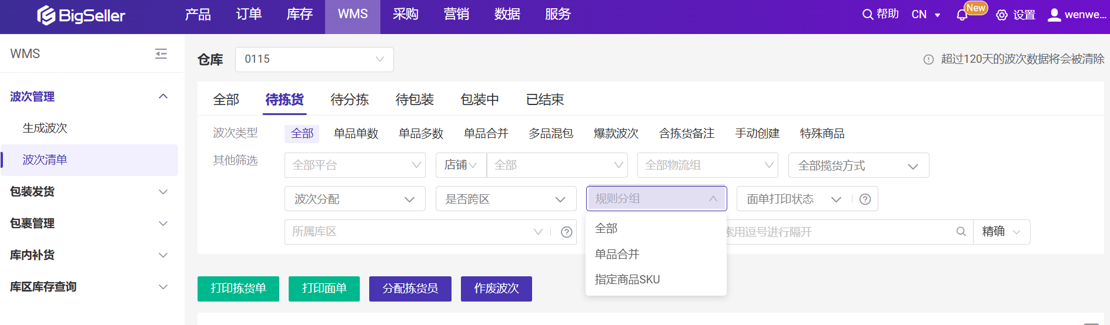Click the 打印拣货单 button
The height and width of the screenshot is (325, 1110).
pyautogui.click(x=238, y=289)
